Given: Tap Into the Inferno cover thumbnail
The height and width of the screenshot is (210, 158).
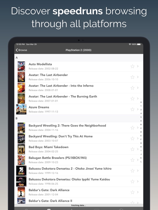Looking at the screenshot, I should coord(21,88).
